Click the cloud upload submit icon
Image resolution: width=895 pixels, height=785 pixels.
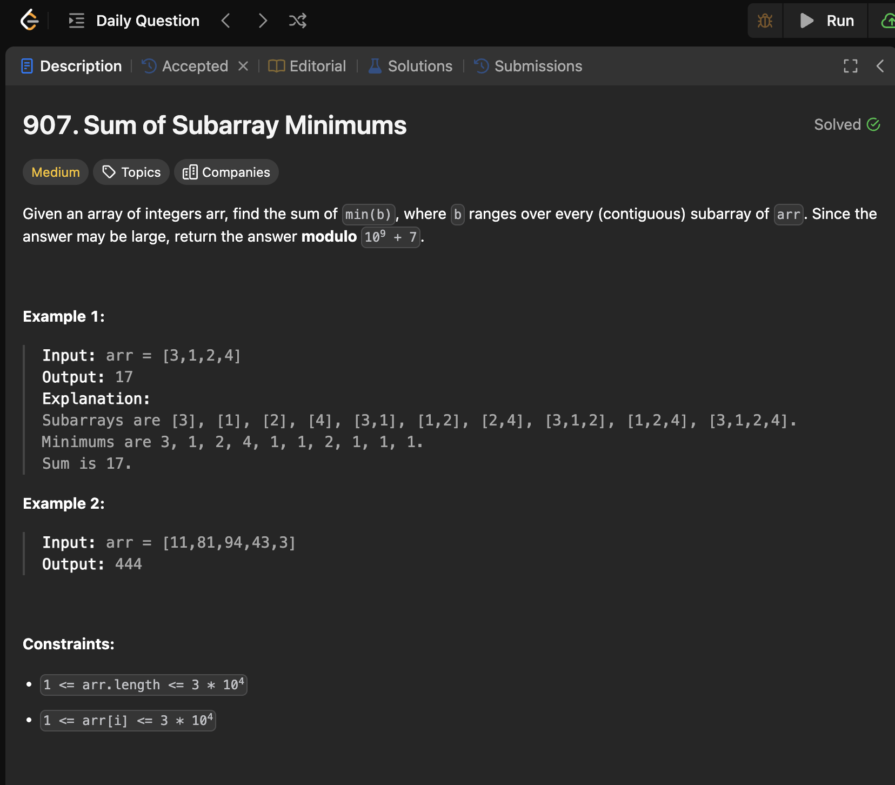coord(886,21)
